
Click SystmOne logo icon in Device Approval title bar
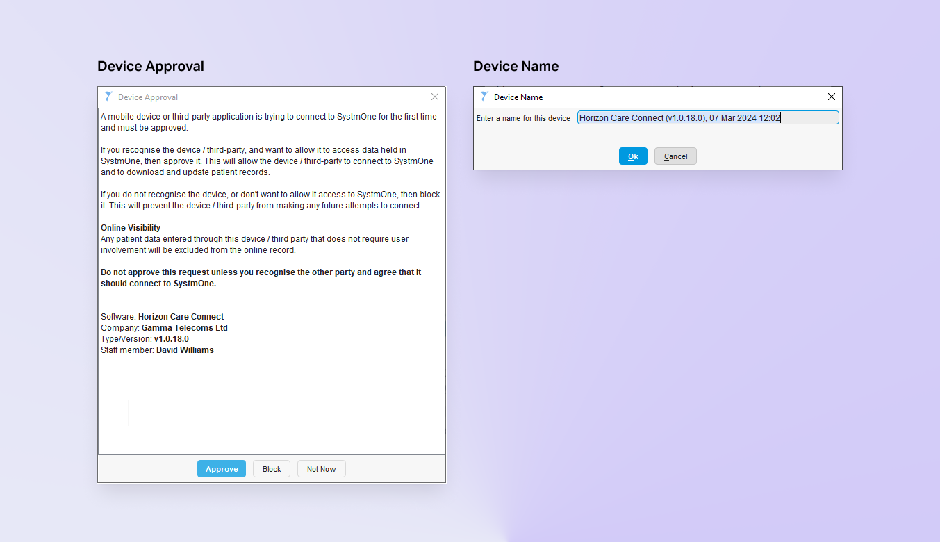(108, 97)
